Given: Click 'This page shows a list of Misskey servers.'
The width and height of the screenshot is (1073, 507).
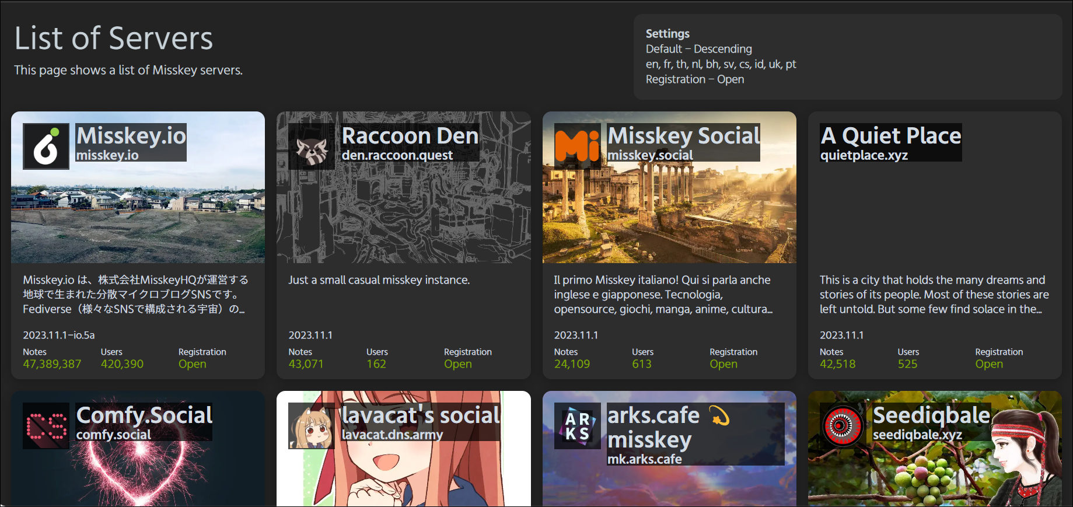Looking at the screenshot, I should click(128, 70).
